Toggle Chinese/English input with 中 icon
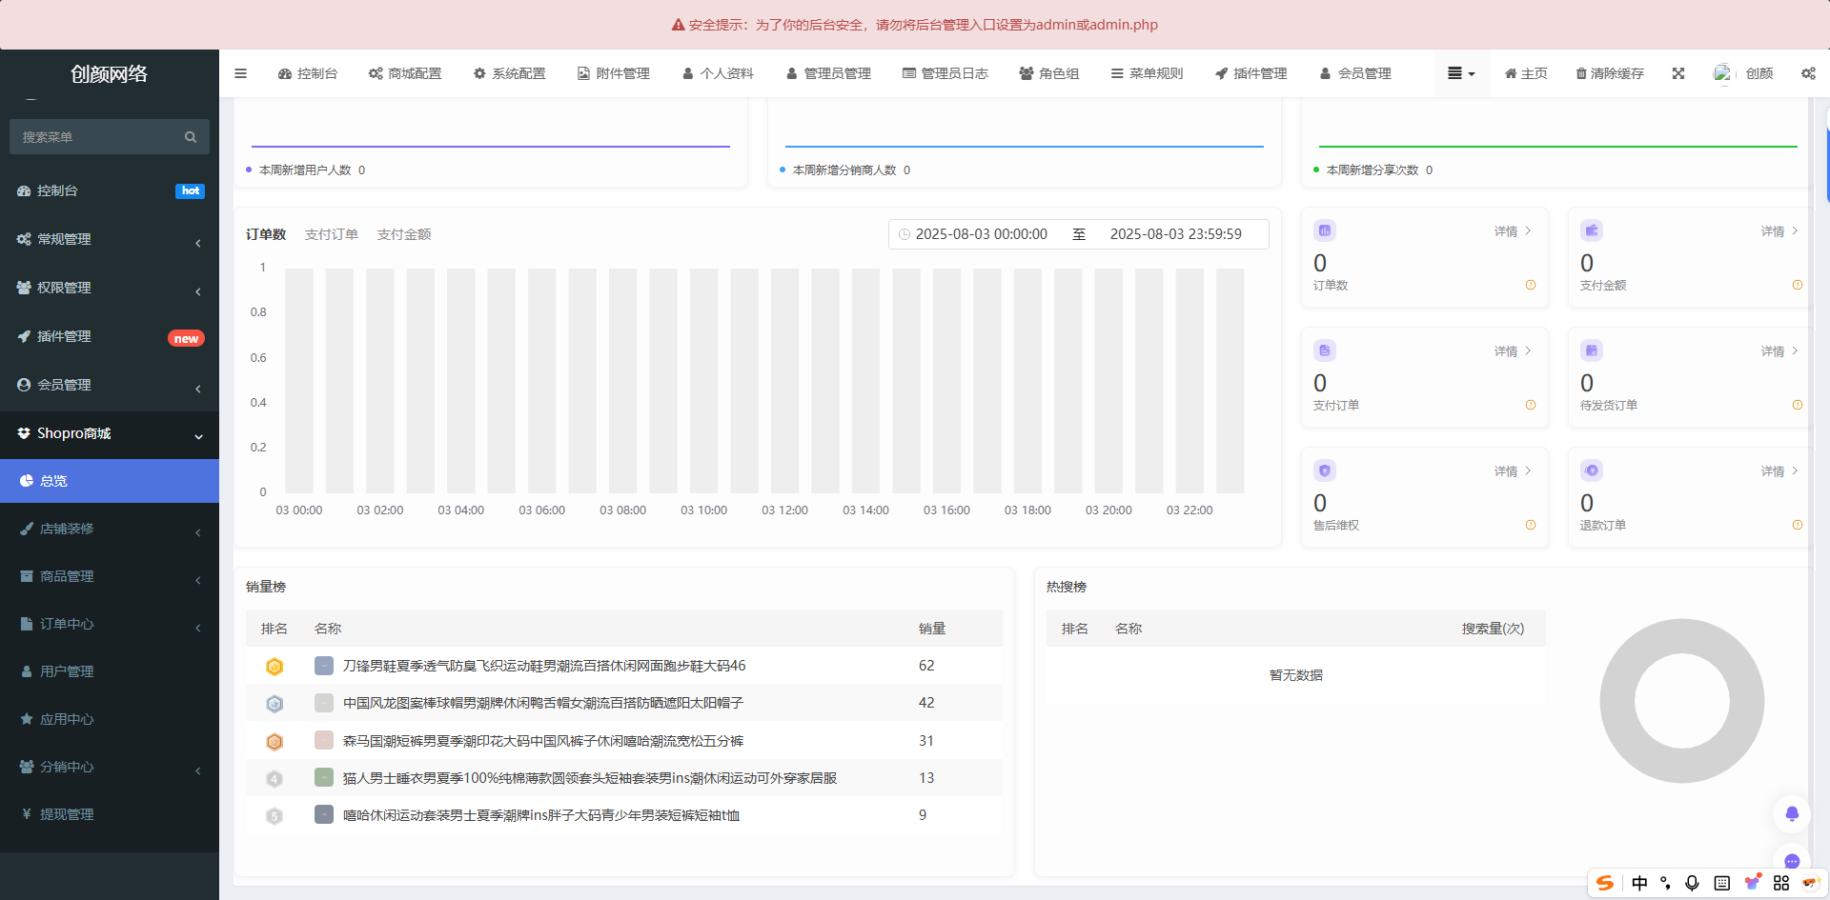Screen dimensions: 1830x900 click(1639, 884)
